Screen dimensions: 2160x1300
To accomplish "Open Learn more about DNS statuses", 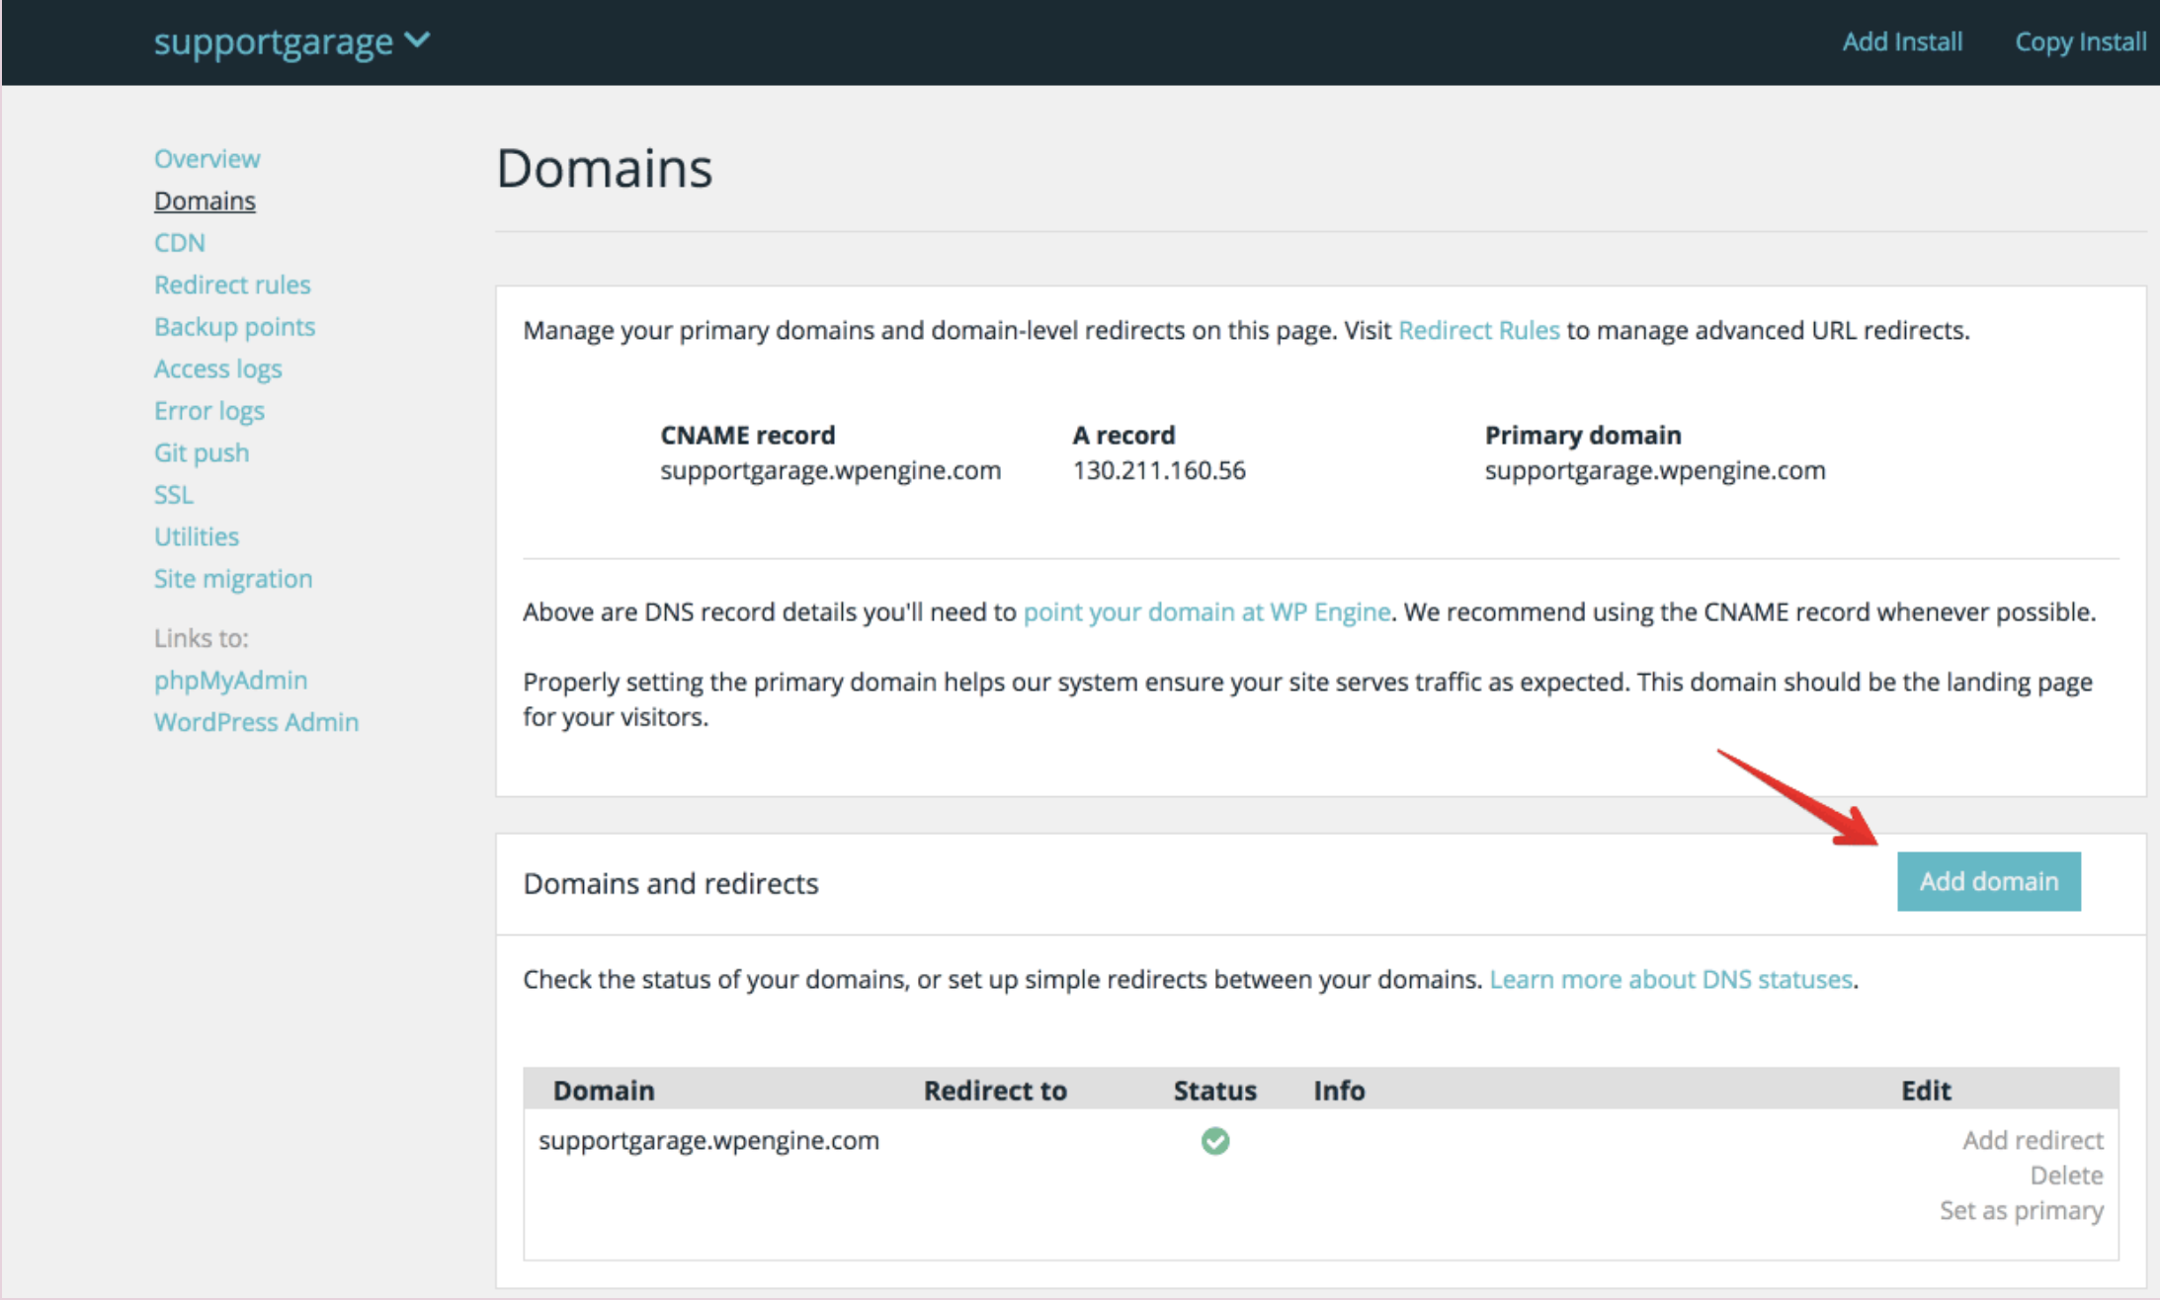I will click(x=1670, y=979).
